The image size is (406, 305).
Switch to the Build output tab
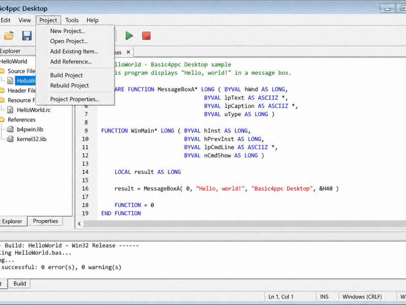pyautogui.click(x=20, y=284)
